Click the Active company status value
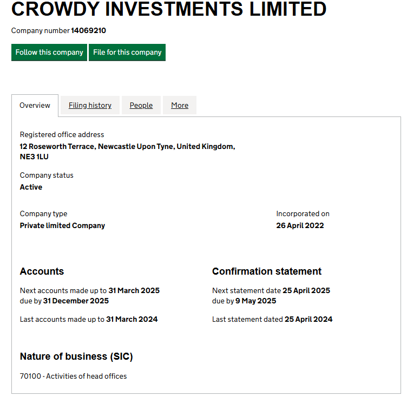 [31, 187]
